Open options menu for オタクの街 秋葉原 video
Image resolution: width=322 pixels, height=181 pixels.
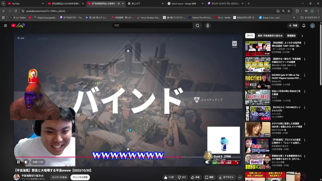305,124
